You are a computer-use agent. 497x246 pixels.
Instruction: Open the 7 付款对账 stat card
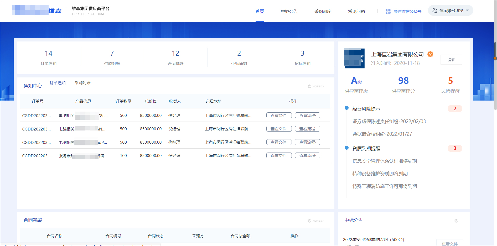point(112,58)
